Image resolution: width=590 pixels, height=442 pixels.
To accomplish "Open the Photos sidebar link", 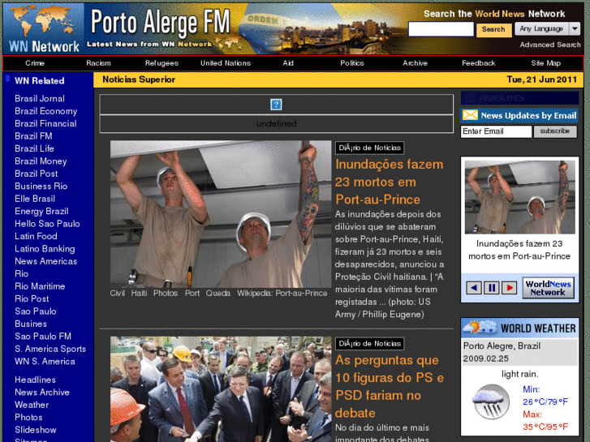I will [x=28, y=417].
